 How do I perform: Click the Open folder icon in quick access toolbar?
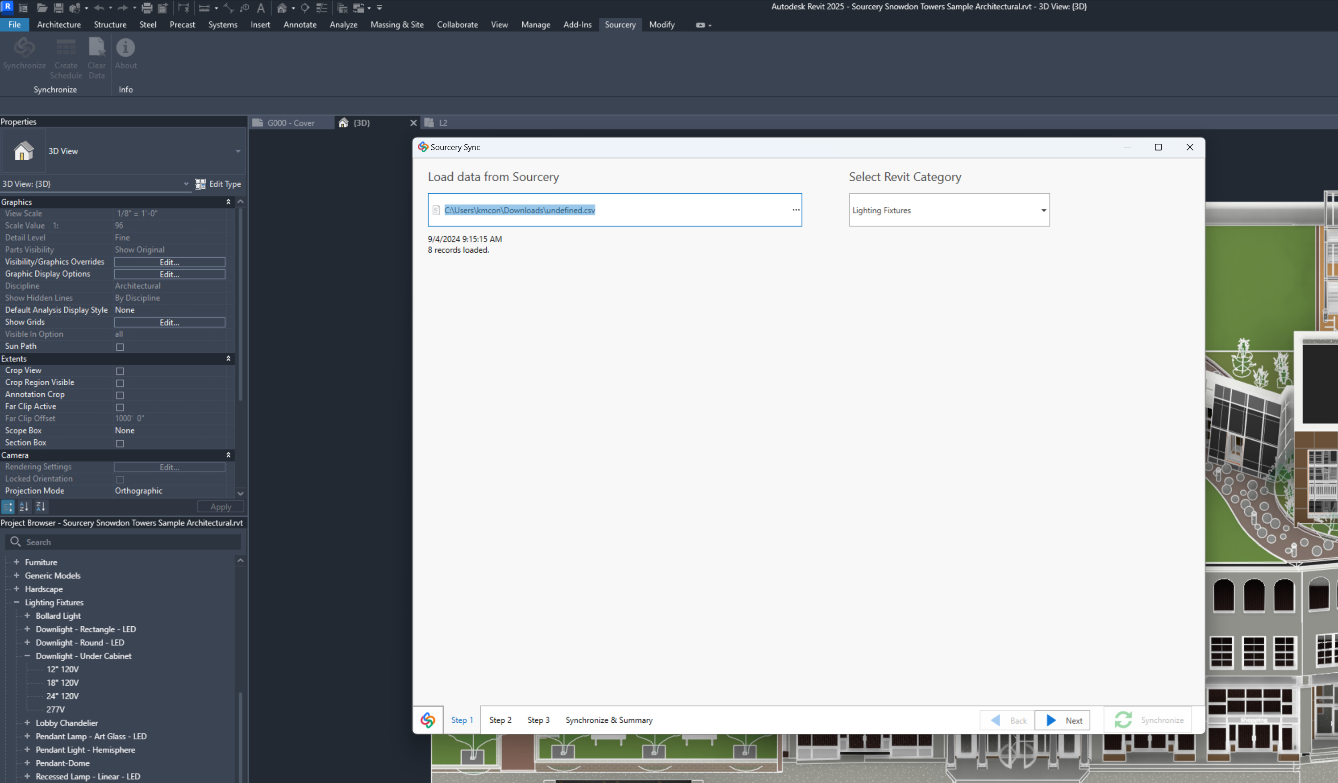42,8
